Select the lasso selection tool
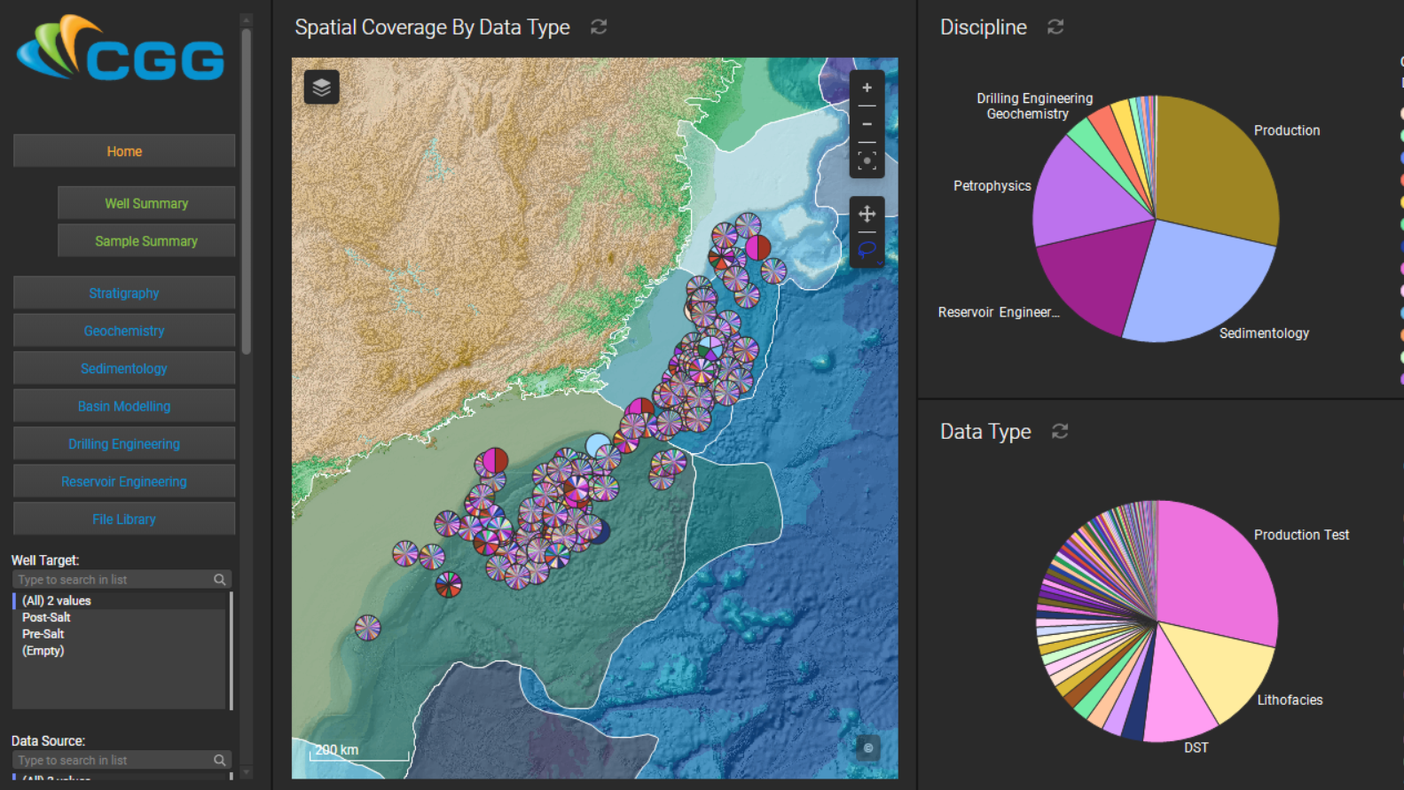 (866, 249)
